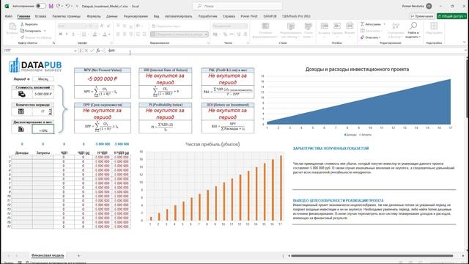This screenshot has width=469, height=264.
Task: Switch to the Данные ribbon tab
Action: (111, 16)
